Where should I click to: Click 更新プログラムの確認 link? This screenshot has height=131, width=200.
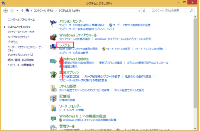tap(111, 63)
